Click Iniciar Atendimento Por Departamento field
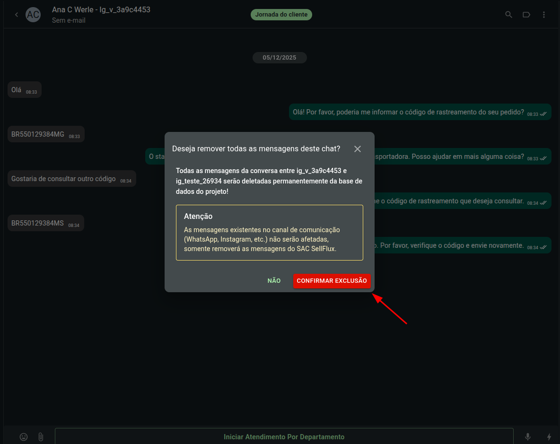The width and height of the screenshot is (560, 444). (x=284, y=437)
